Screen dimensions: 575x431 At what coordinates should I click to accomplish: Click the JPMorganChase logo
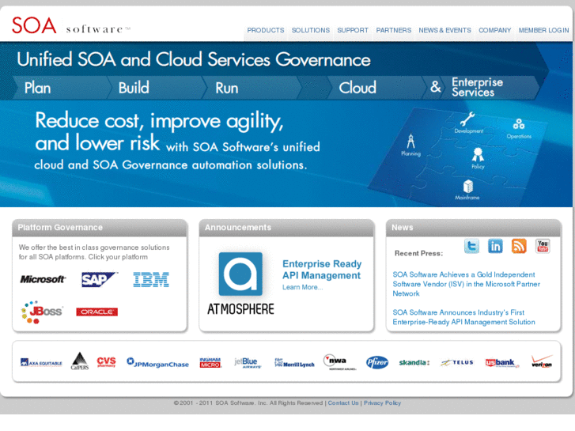click(x=157, y=362)
